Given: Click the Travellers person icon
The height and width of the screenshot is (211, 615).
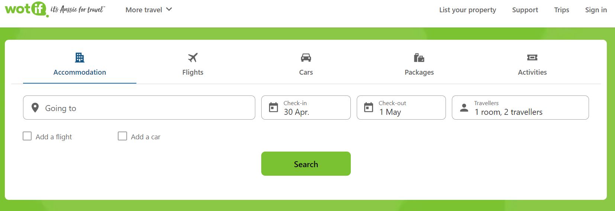Looking at the screenshot, I should click(x=464, y=108).
